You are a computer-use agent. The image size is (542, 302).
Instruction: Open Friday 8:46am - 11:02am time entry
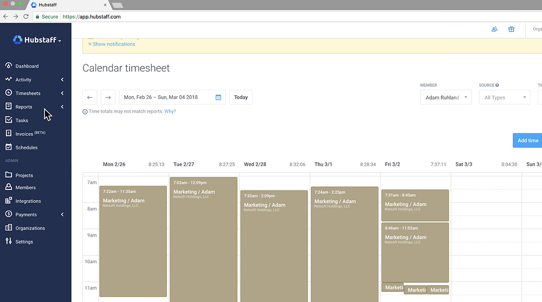pyautogui.click(x=415, y=252)
